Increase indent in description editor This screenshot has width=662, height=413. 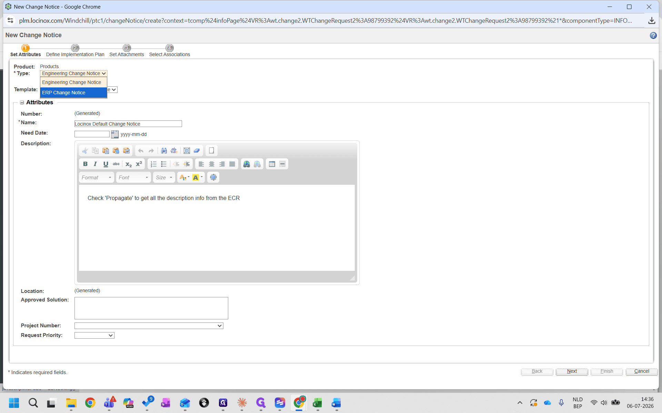coord(187,164)
